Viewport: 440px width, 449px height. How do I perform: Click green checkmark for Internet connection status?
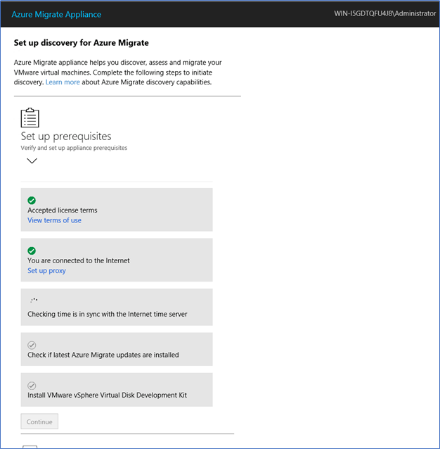tap(32, 251)
